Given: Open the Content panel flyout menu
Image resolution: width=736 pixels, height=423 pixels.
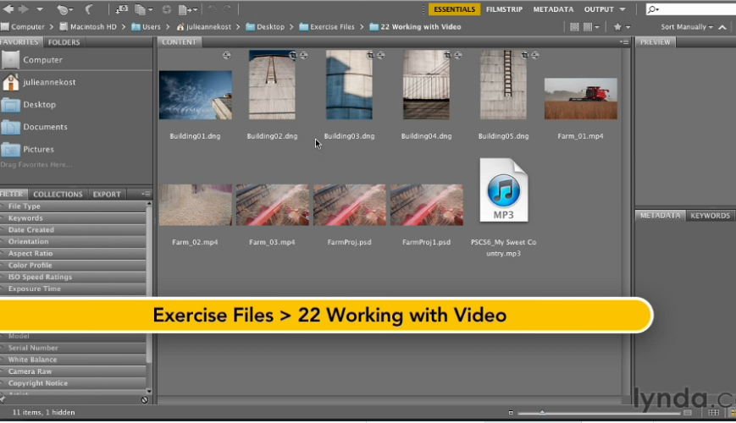Looking at the screenshot, I should click(624, 42).
